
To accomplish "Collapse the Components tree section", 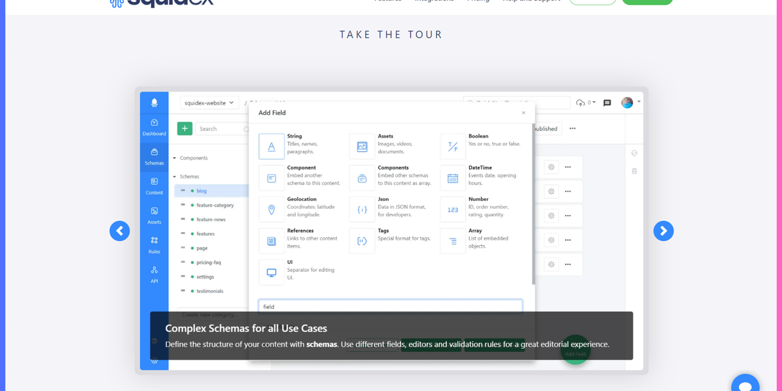I will (x=175, y=158).
